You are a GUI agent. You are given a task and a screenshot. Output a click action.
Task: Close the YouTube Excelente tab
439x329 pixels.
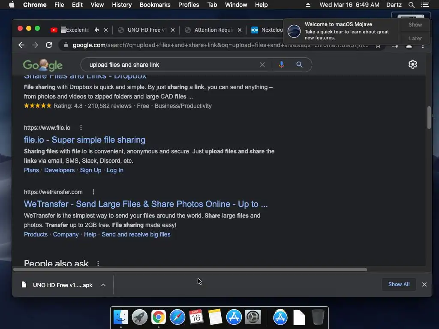tap(106, 30)
